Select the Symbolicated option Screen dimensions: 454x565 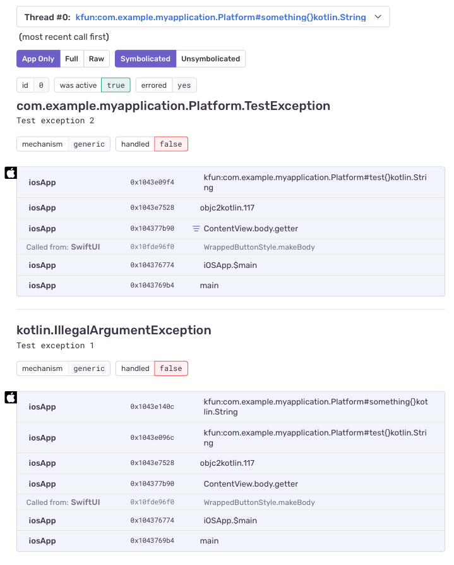145,59
